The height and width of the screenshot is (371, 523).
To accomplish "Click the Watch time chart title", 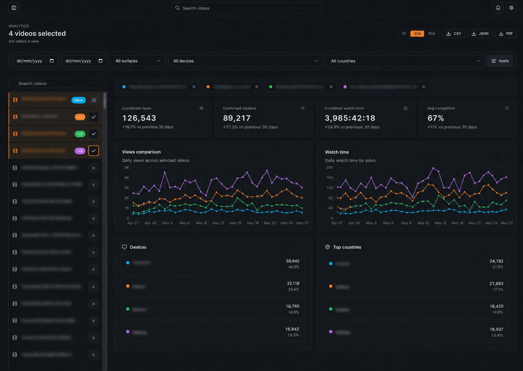I will point(337,152).
